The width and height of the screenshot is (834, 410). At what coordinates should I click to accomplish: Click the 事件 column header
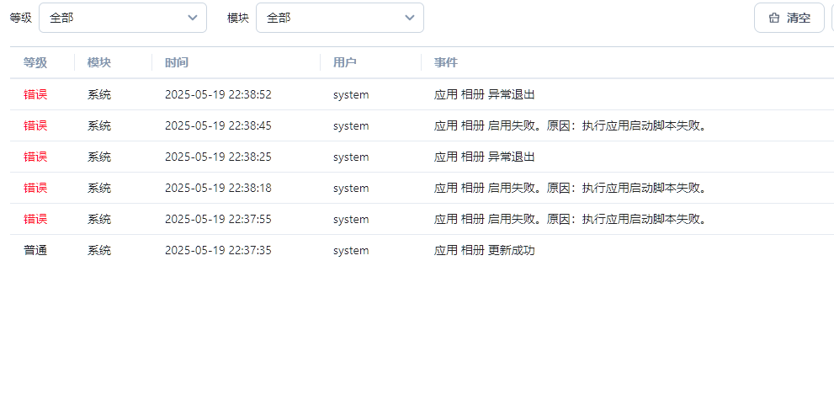click(x=446, y=63)
